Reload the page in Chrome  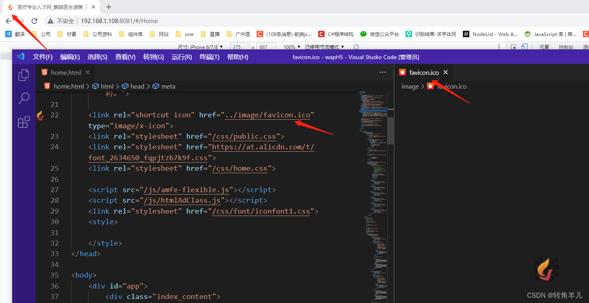pos(34,21)
